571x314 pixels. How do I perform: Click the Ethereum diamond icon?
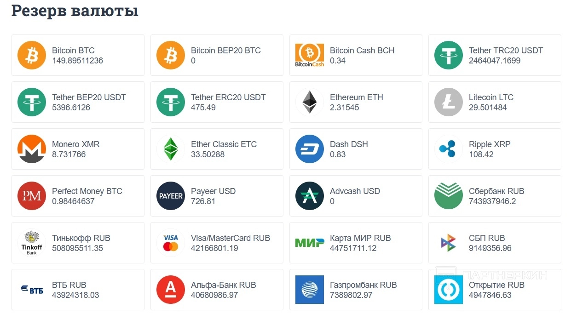coord(310,102)
